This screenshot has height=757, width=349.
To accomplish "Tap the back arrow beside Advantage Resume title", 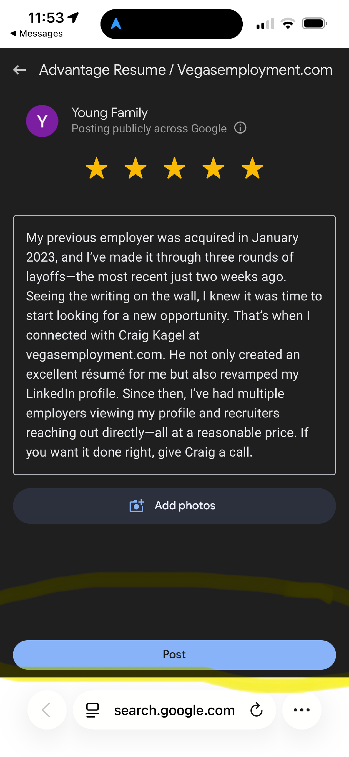I will tap(20, 70).
